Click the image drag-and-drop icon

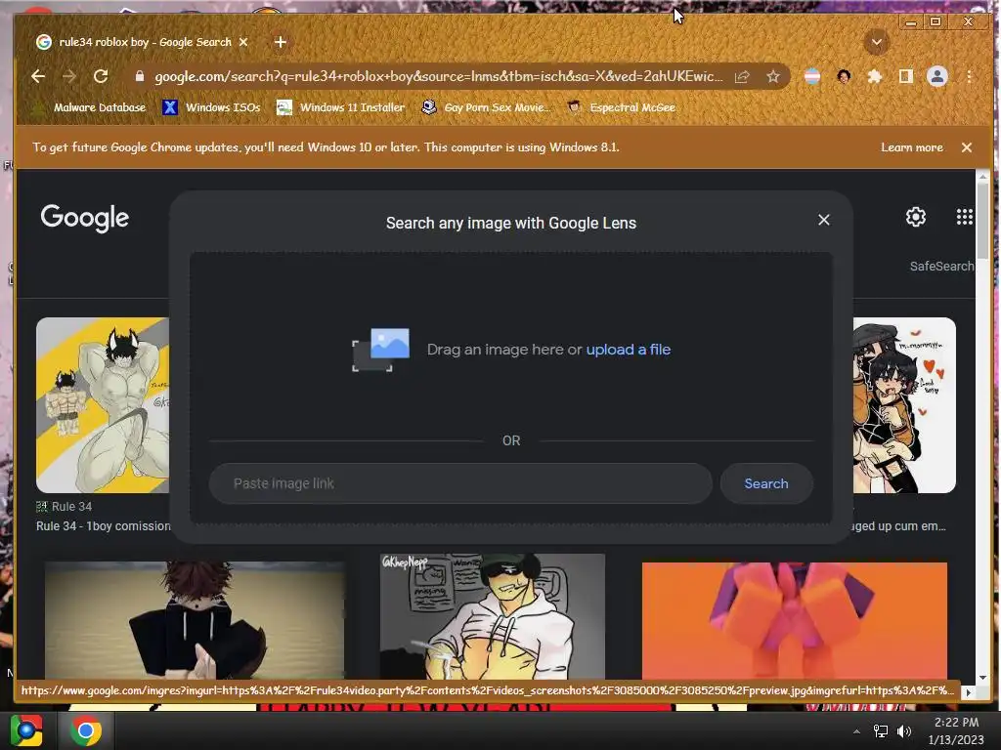[381, 350]
